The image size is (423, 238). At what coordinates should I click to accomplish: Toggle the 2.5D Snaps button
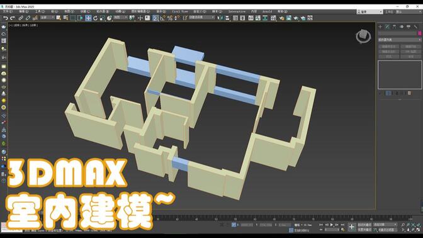point(155,18)
